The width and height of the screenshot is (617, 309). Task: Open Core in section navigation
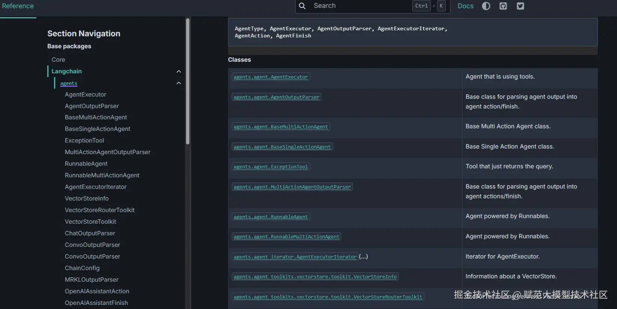[59, 59]
